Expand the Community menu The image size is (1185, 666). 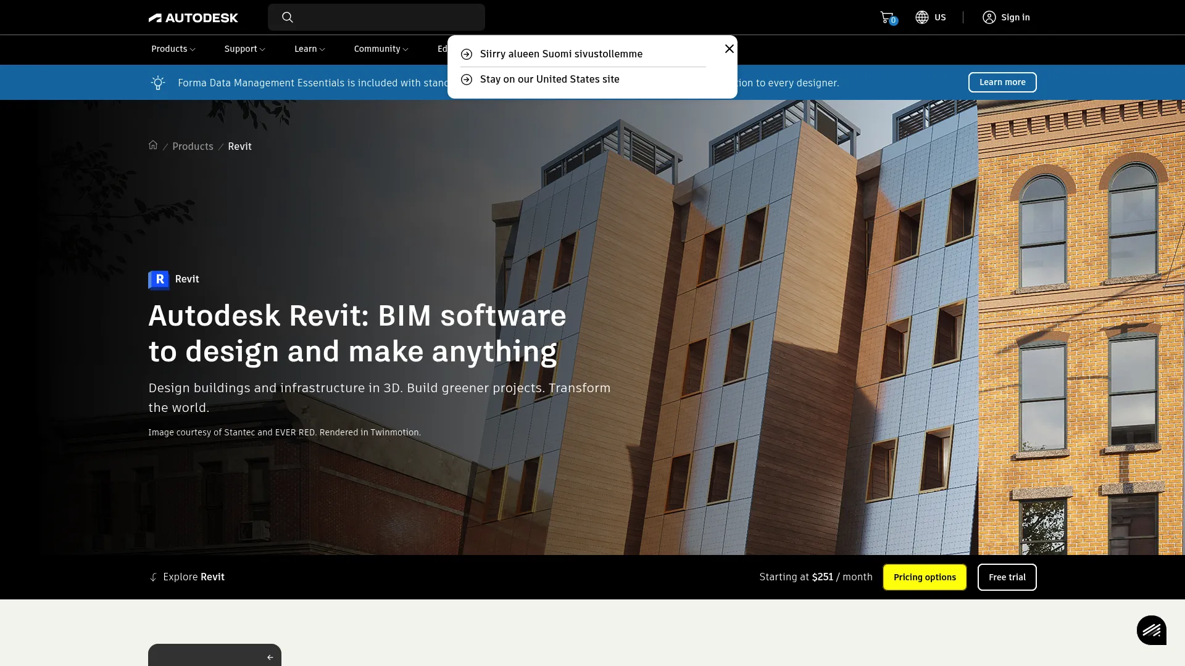(381, 49)
